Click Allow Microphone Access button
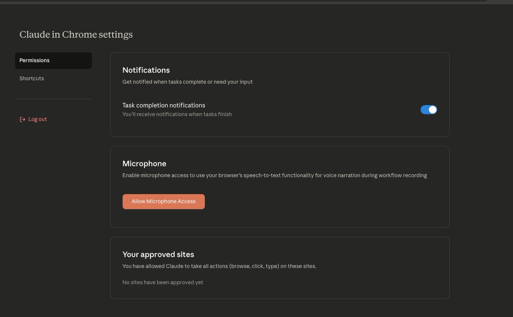Viewport: 513px width, 317px height. [164, 202]
